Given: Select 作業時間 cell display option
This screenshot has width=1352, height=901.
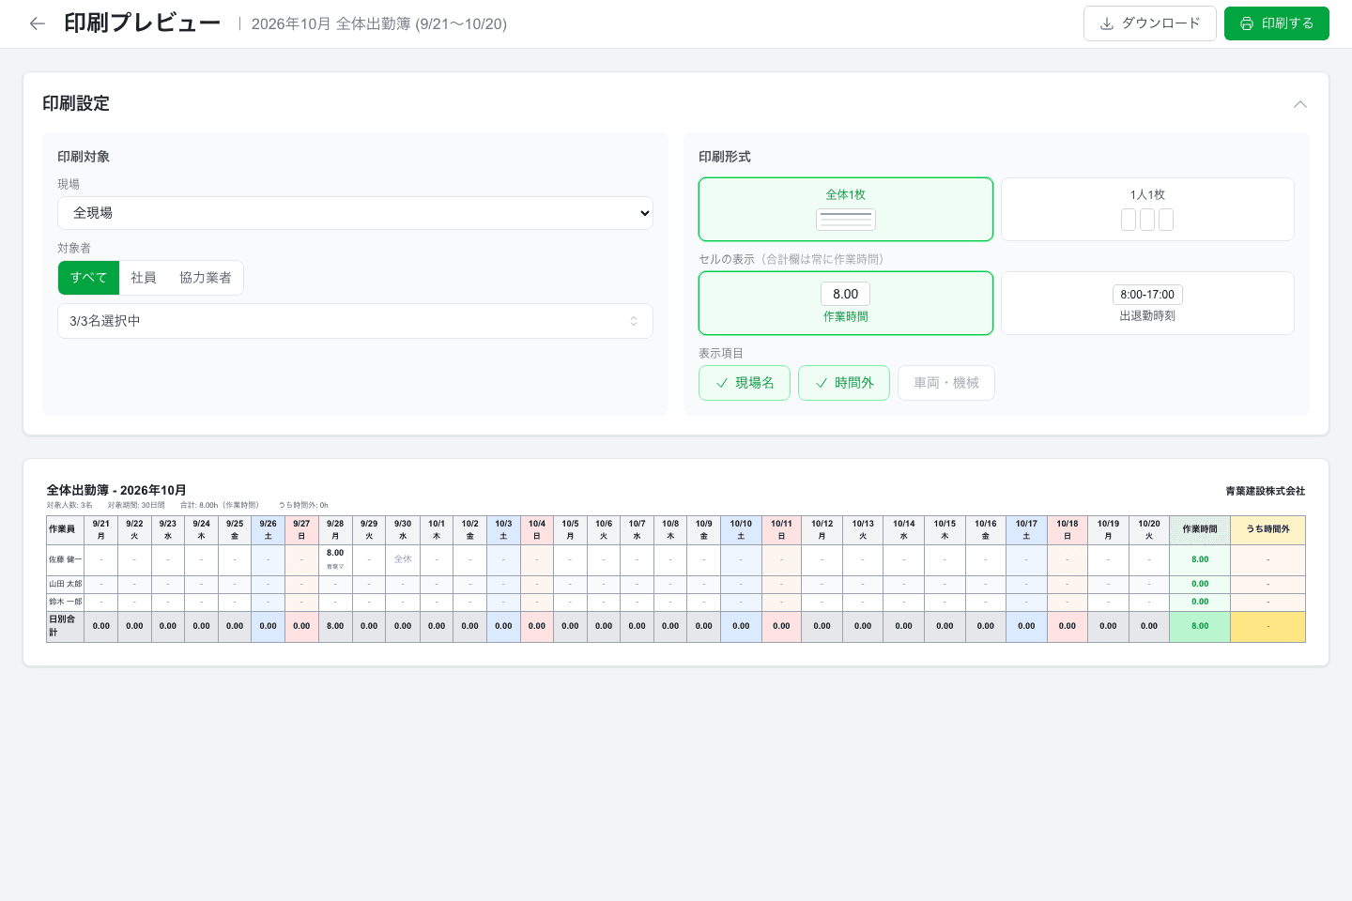Looking at the screenshot, I should (x=846, y=303).
